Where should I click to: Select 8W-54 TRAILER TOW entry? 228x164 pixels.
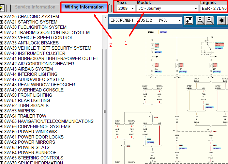pyautogui.click(x=25, y=116)
